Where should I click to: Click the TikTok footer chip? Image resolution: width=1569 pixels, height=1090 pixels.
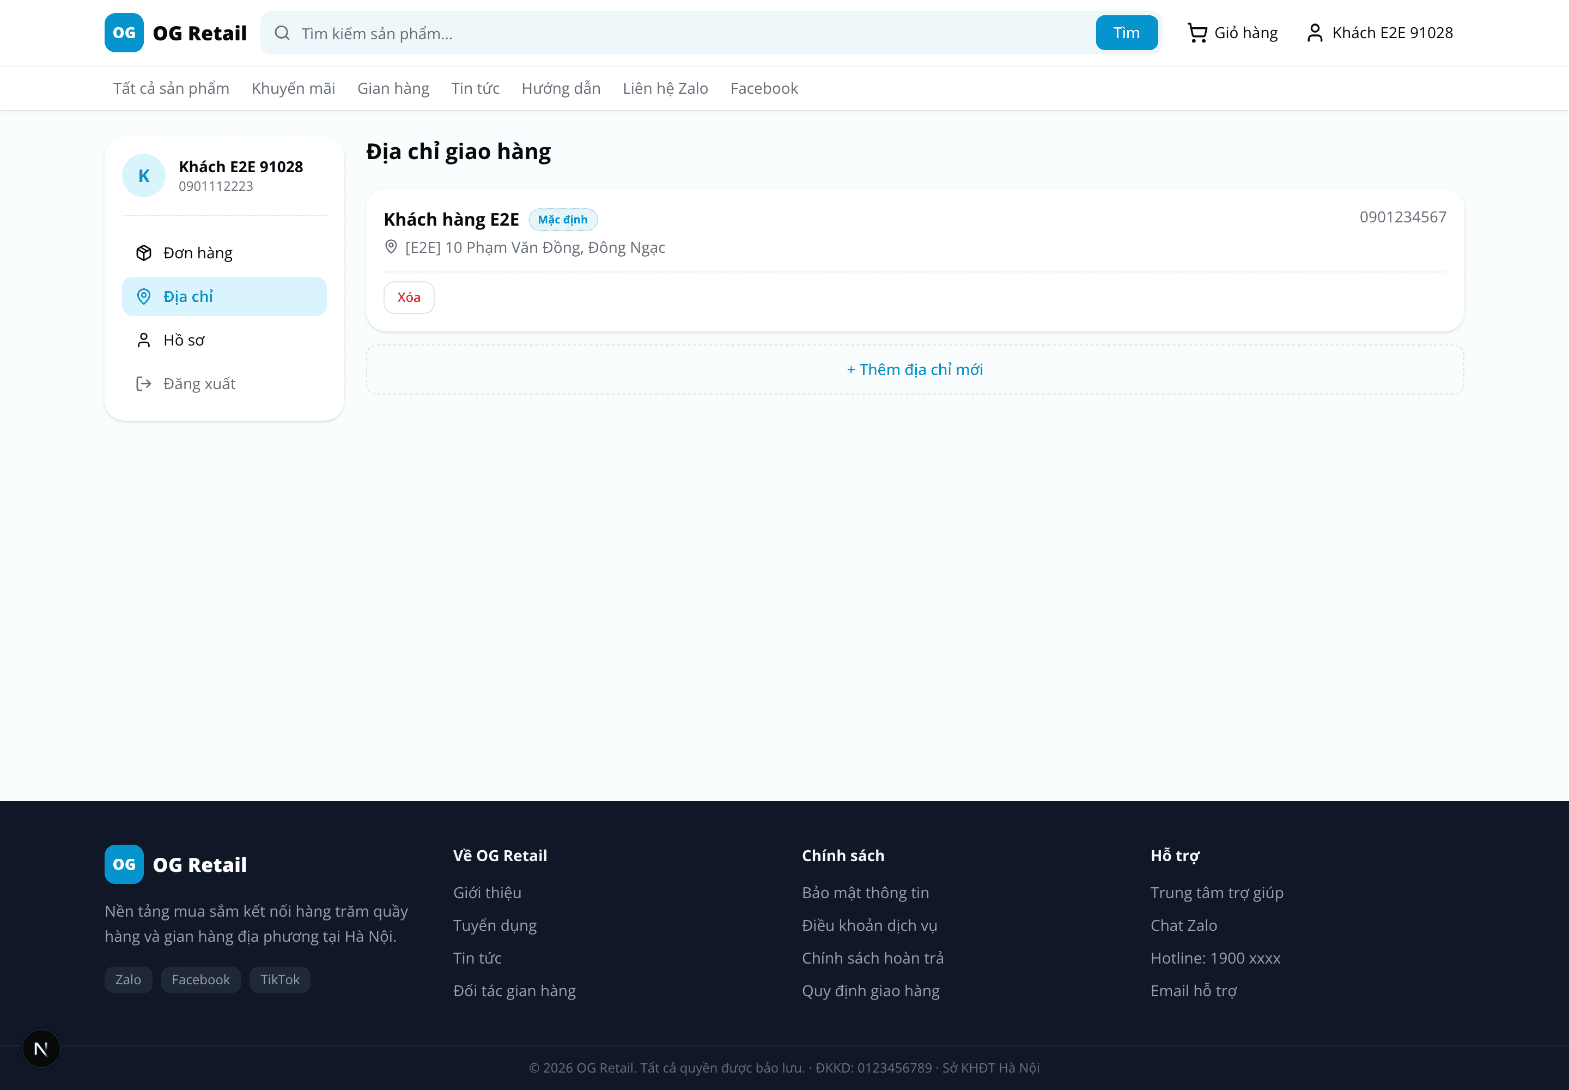280,979
